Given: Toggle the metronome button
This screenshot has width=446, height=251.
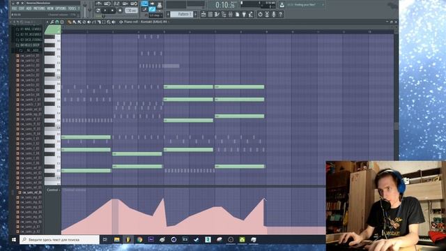Looking at the screenshot, I should 98,3.
